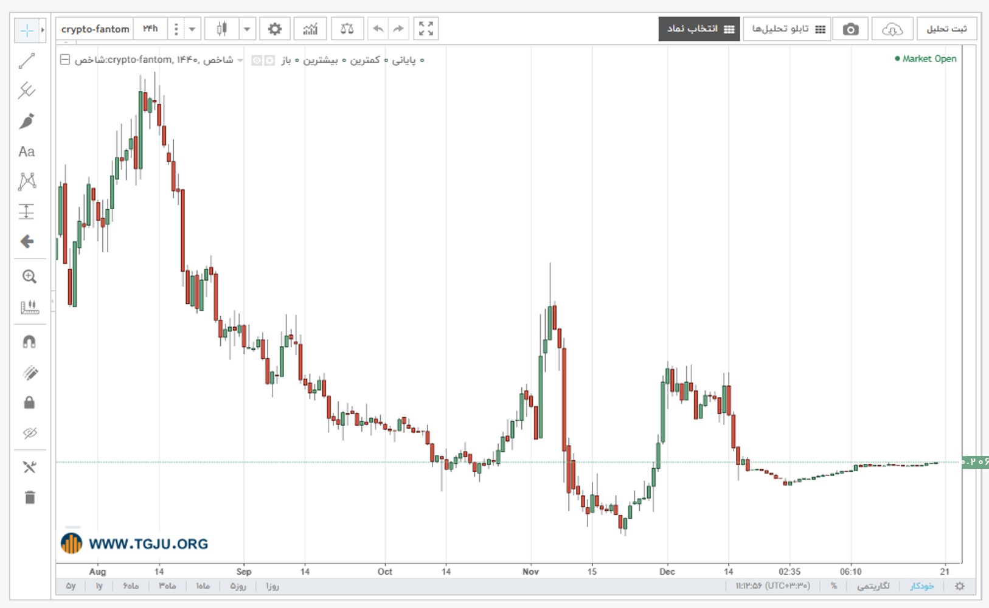Expand the time interval dropdown arrow

192,29
